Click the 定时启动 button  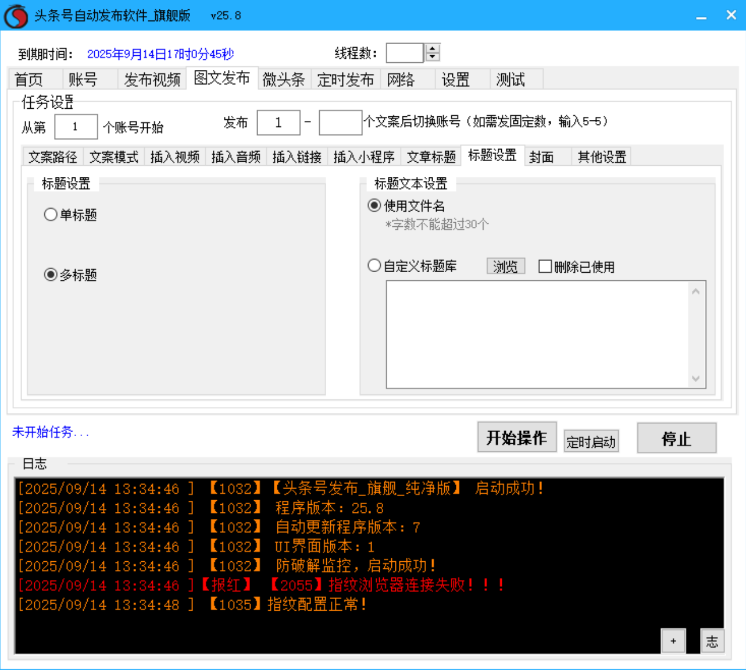click(591, 441)
